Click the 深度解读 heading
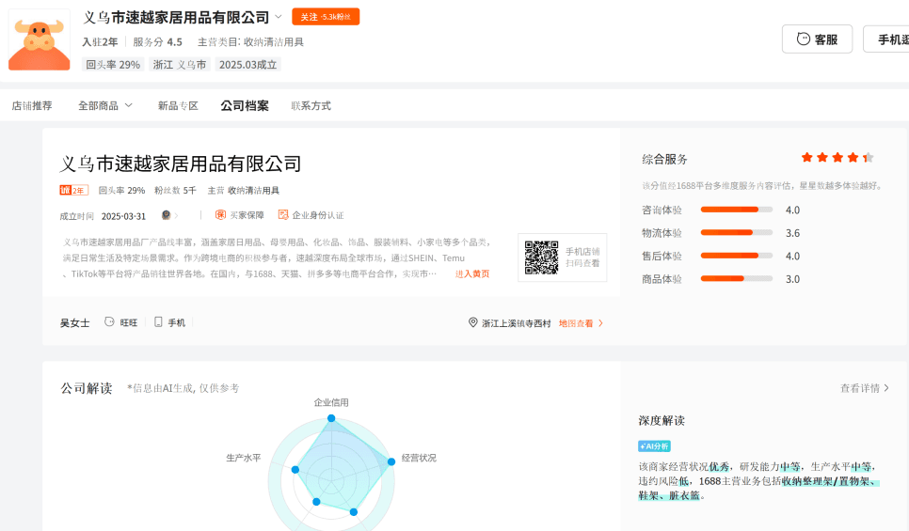 pos(662,420)
